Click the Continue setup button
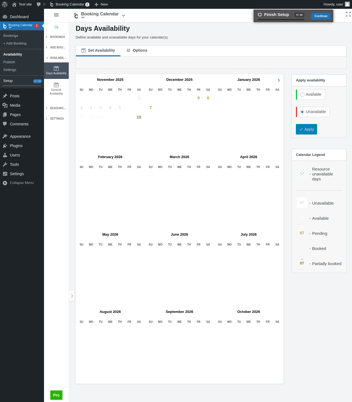Image resolution: width=352 pixels, height=402 pixels. pyautogui.click(x=321, y=16)
